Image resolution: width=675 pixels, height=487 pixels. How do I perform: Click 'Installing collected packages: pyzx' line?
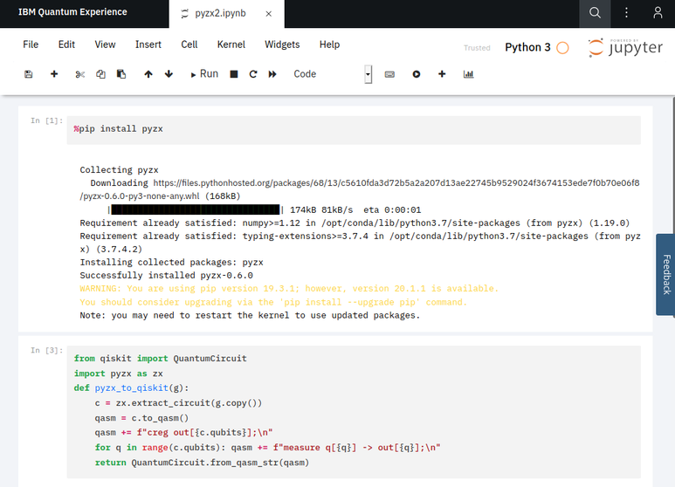click(x=171, y=263)
